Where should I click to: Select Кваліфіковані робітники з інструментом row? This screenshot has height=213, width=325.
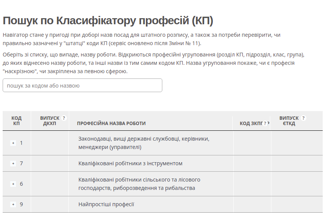130,163
